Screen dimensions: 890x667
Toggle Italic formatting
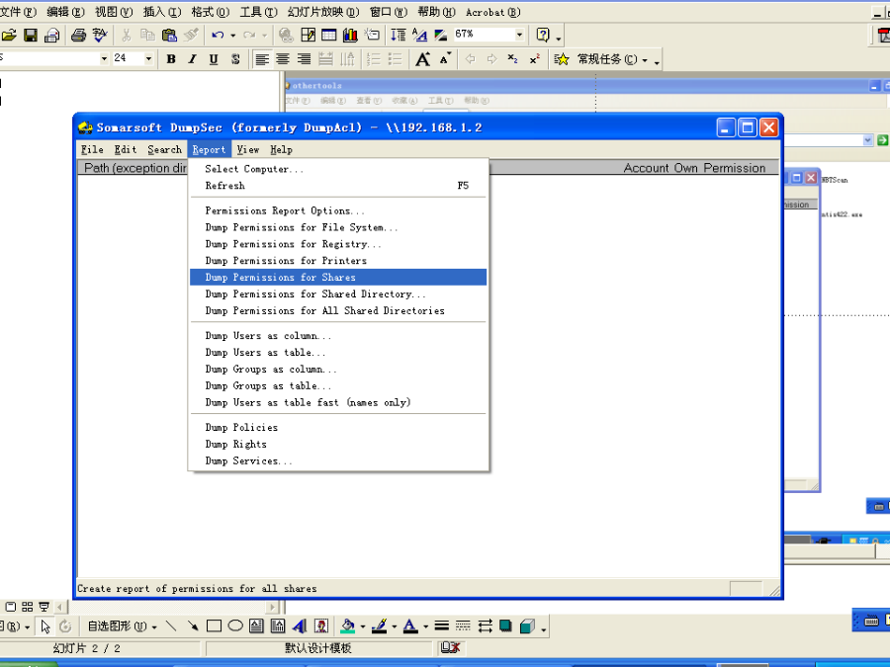[x=192, y=59]
